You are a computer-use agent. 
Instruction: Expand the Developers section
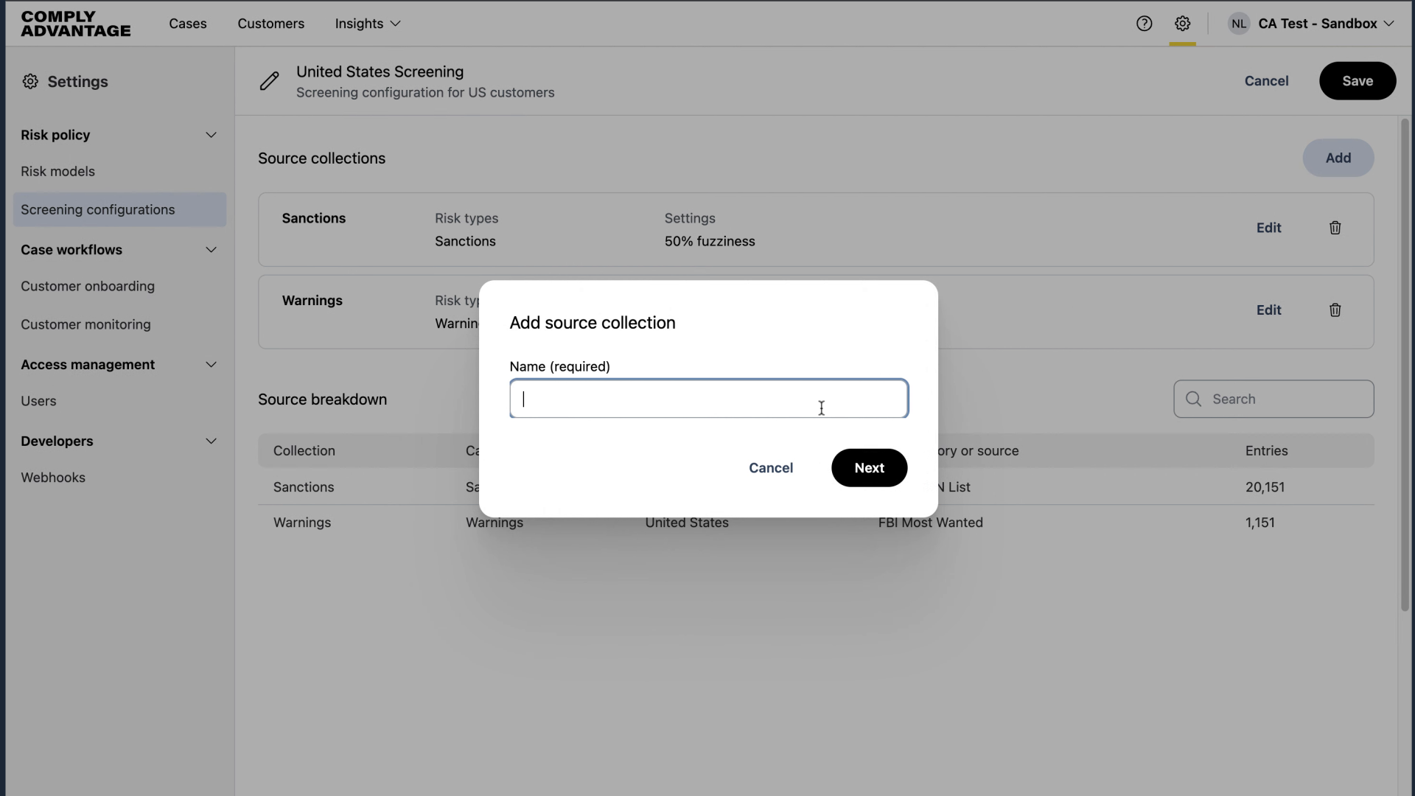coord(211,441)
